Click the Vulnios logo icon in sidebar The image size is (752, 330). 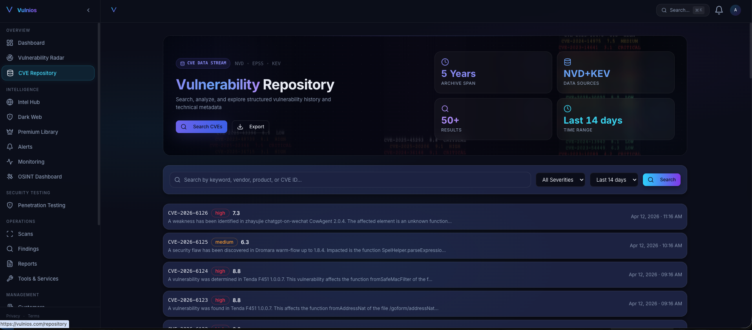click(x=9, y=10)
